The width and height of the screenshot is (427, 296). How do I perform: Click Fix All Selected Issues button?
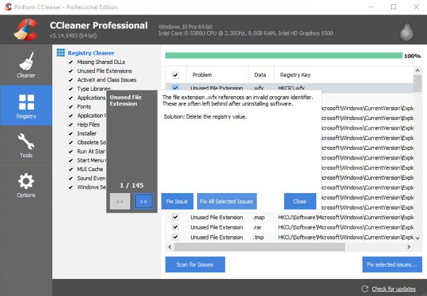click(x=226, y=202)
